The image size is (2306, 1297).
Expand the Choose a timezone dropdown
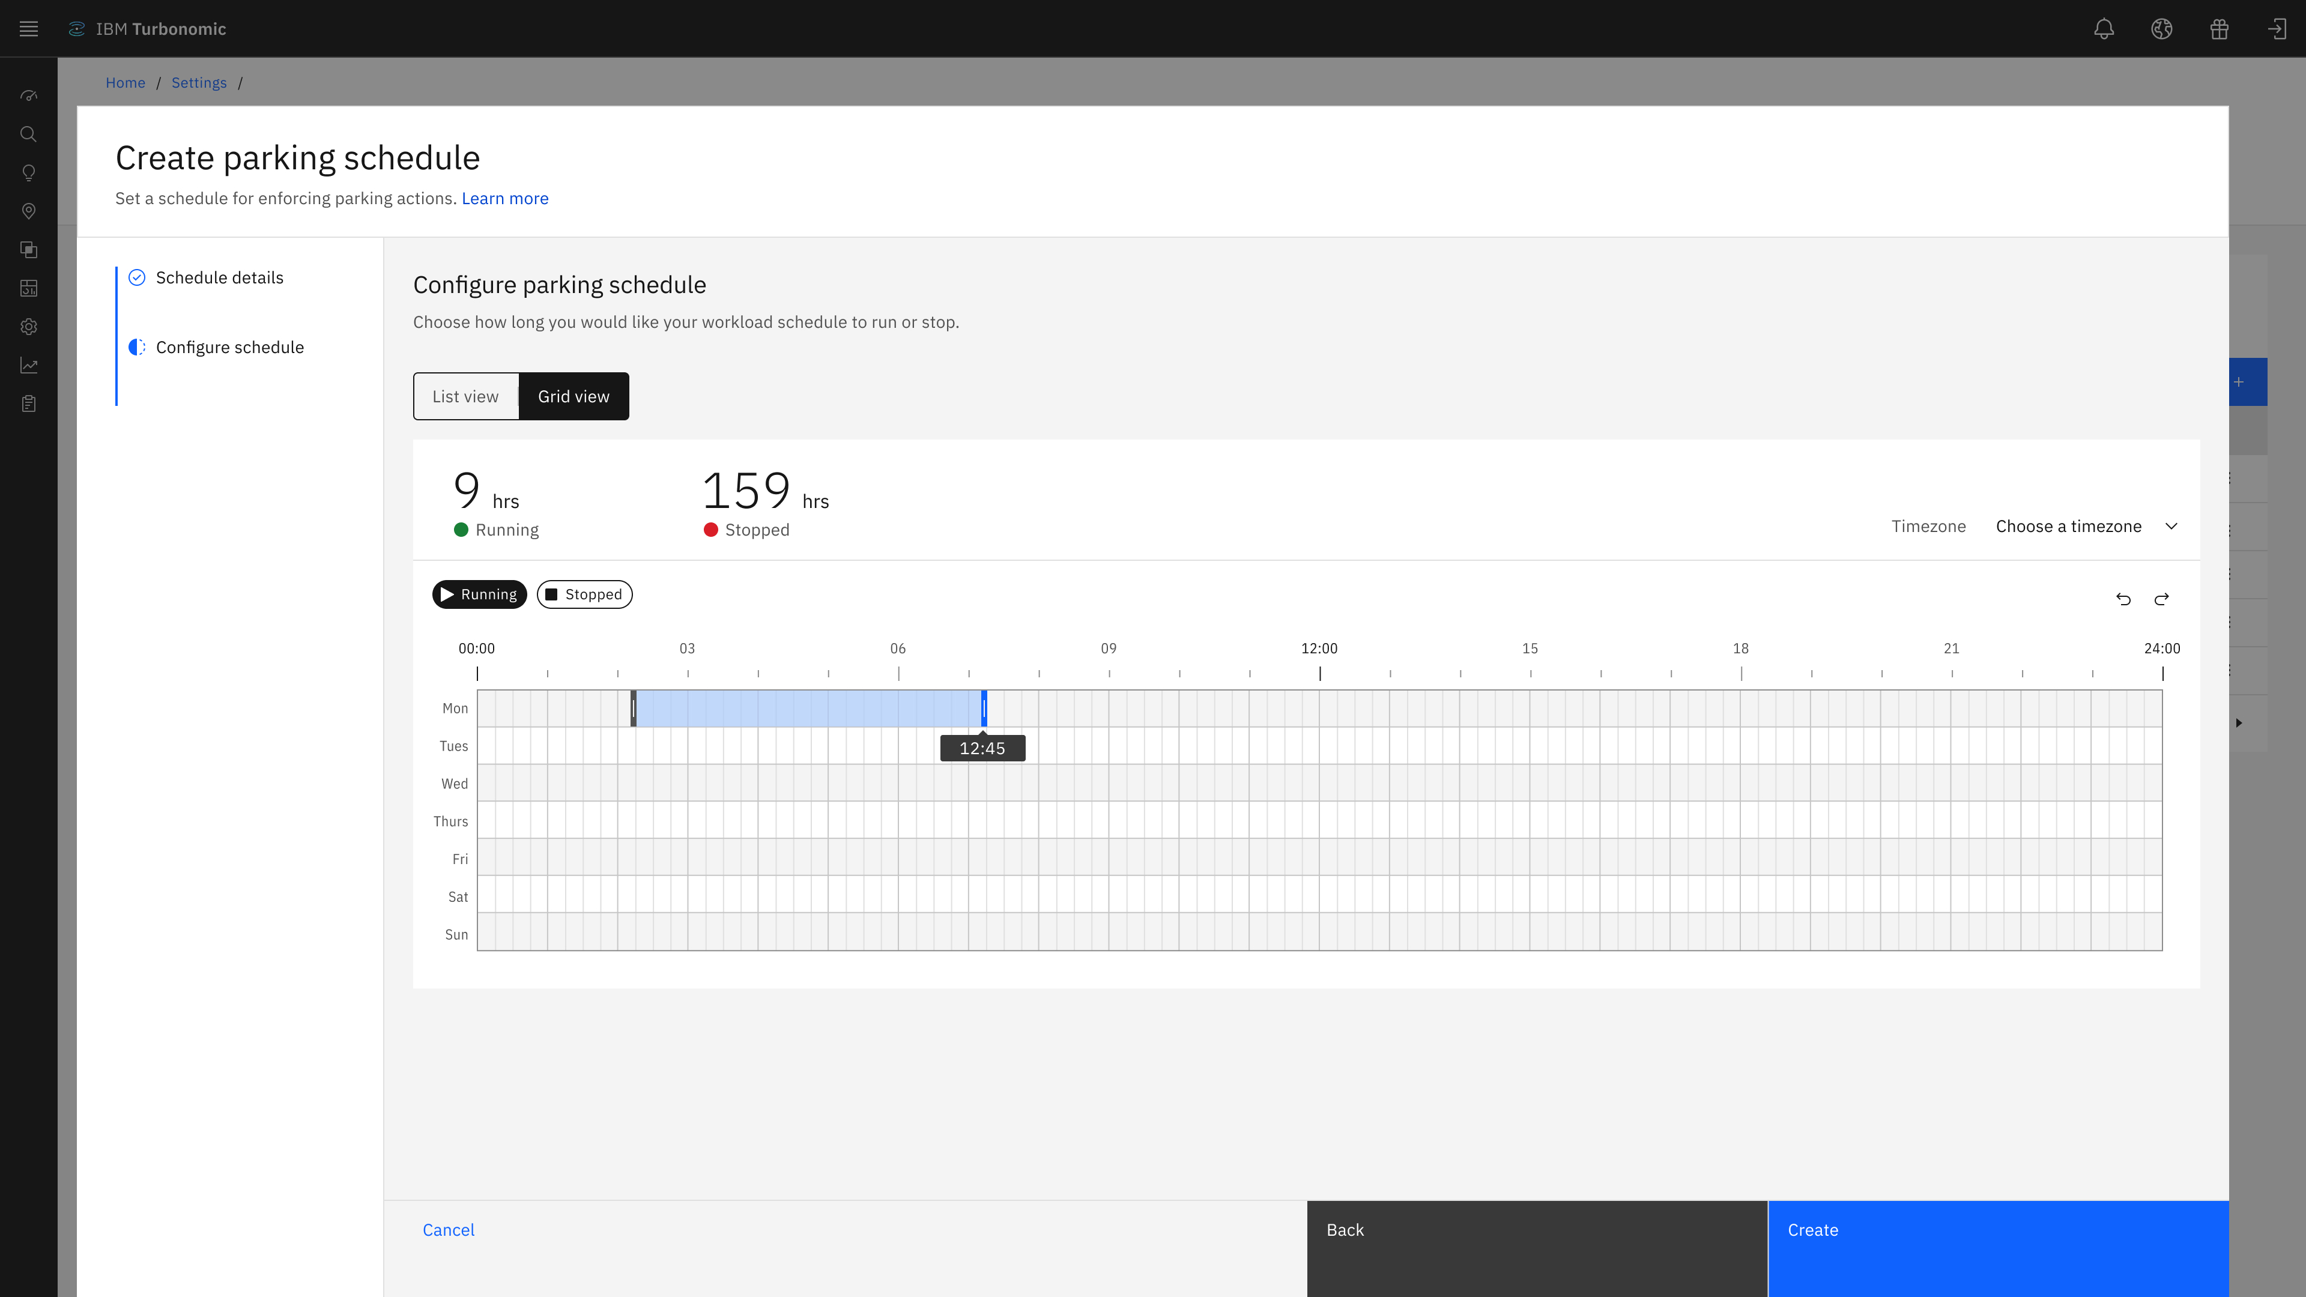coord(2086,527)
